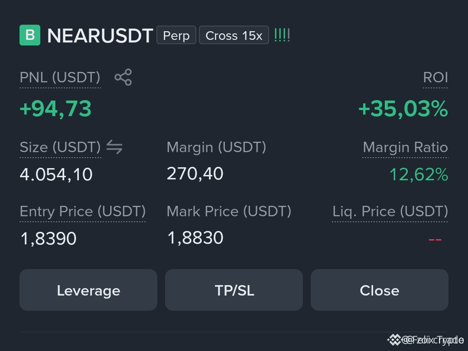The height and width of the screenshot is (351, 468).
Task: Click the Liq. Price (USDT) label
Action: 390,211
